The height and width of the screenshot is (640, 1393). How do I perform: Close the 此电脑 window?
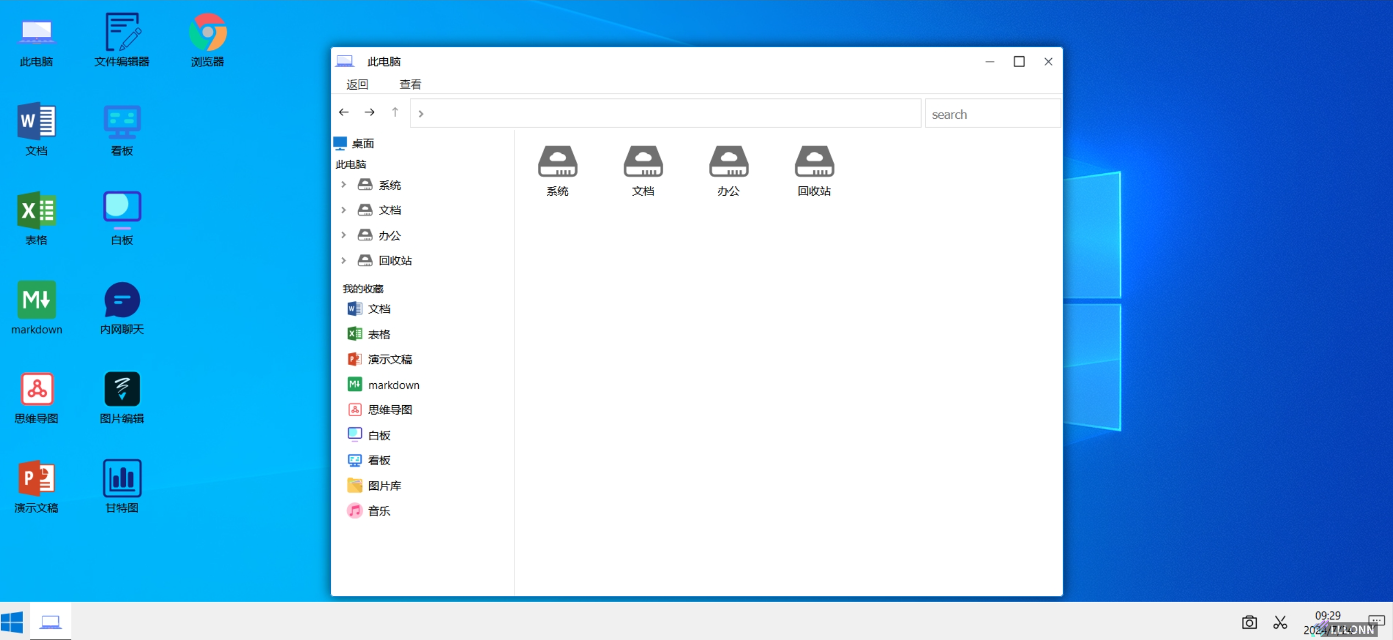(1048, 62)
